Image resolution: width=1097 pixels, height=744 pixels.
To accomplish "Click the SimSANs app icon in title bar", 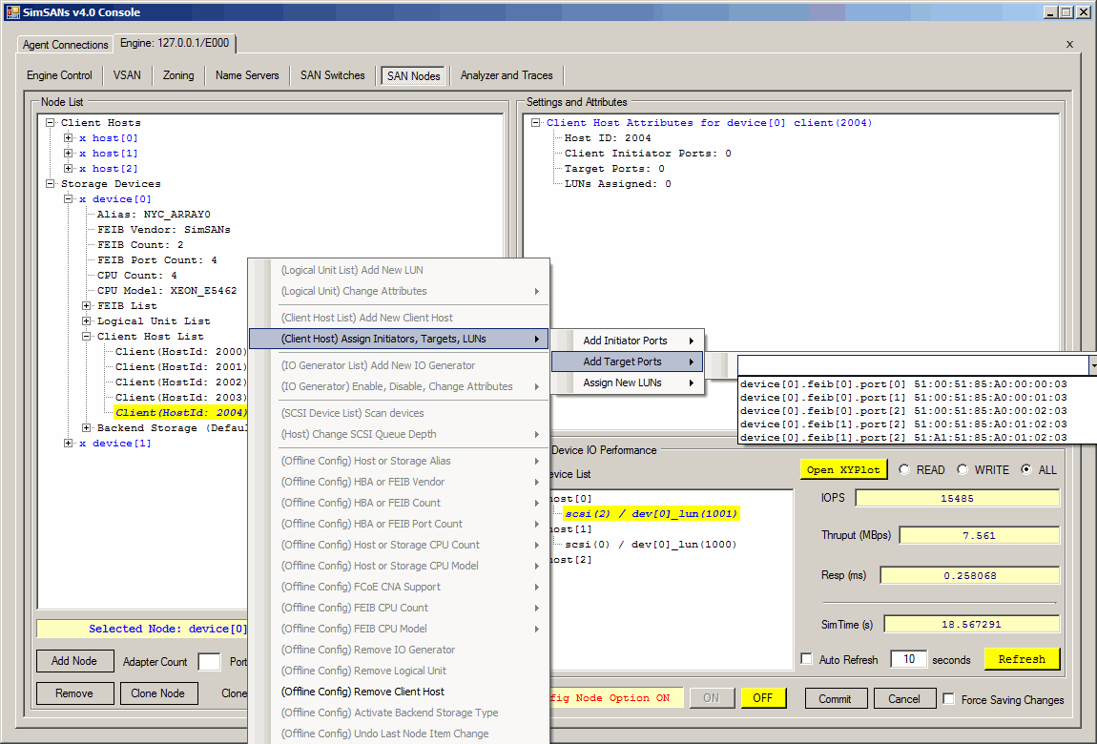I will tap(13, 12).
